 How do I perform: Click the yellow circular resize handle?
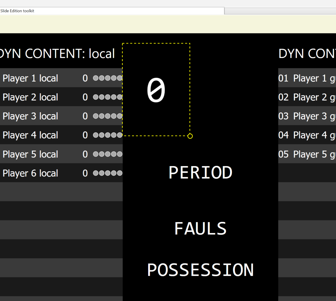[190, 136]
